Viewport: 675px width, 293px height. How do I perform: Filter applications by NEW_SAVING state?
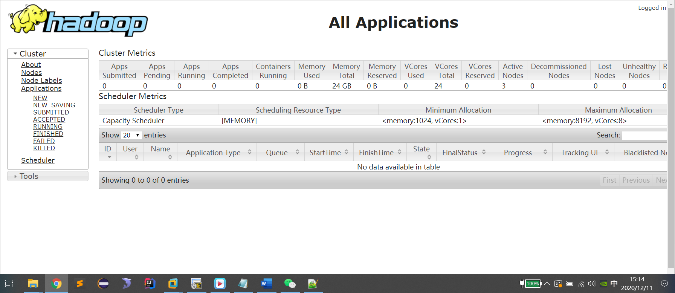point(54,105)
